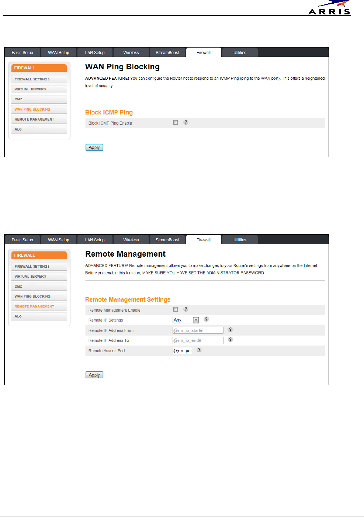Select Firewall tab in WAN Ping Blocking panel
The image size is (364, 517).
coord(204,52)
